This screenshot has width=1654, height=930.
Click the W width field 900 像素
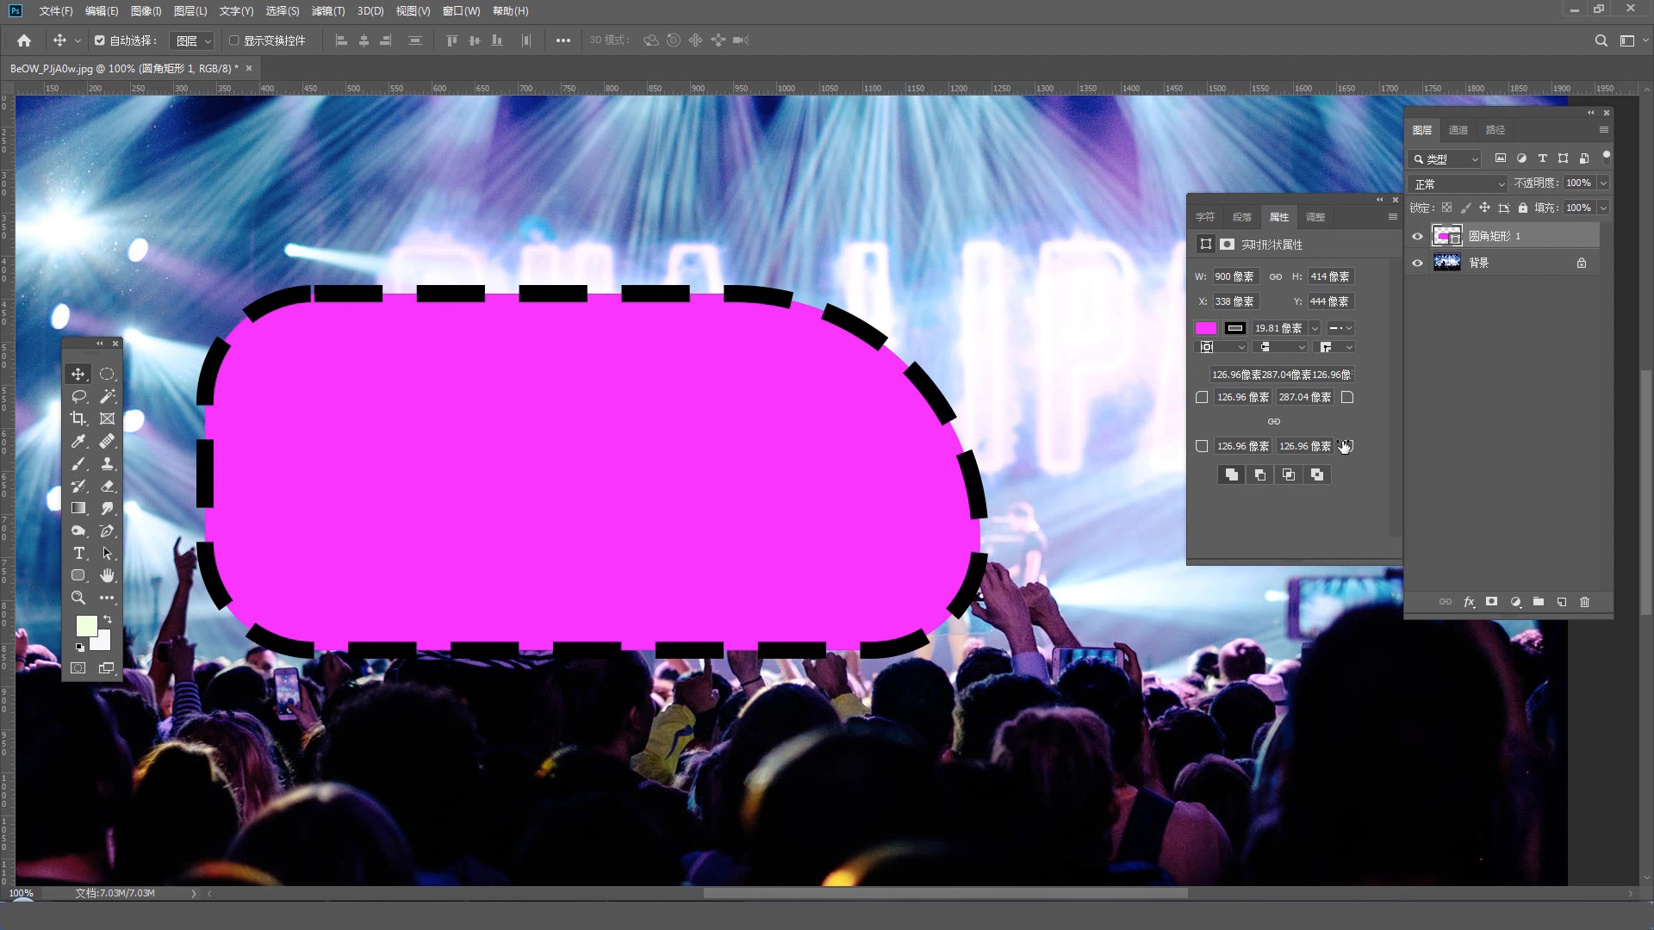[x=1234, y=276]
